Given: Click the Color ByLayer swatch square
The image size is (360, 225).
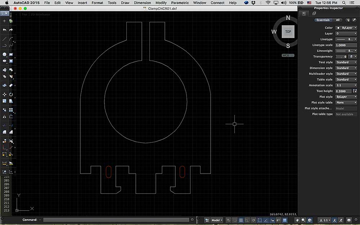Looking at the screenshot, I should coord(338,28).
